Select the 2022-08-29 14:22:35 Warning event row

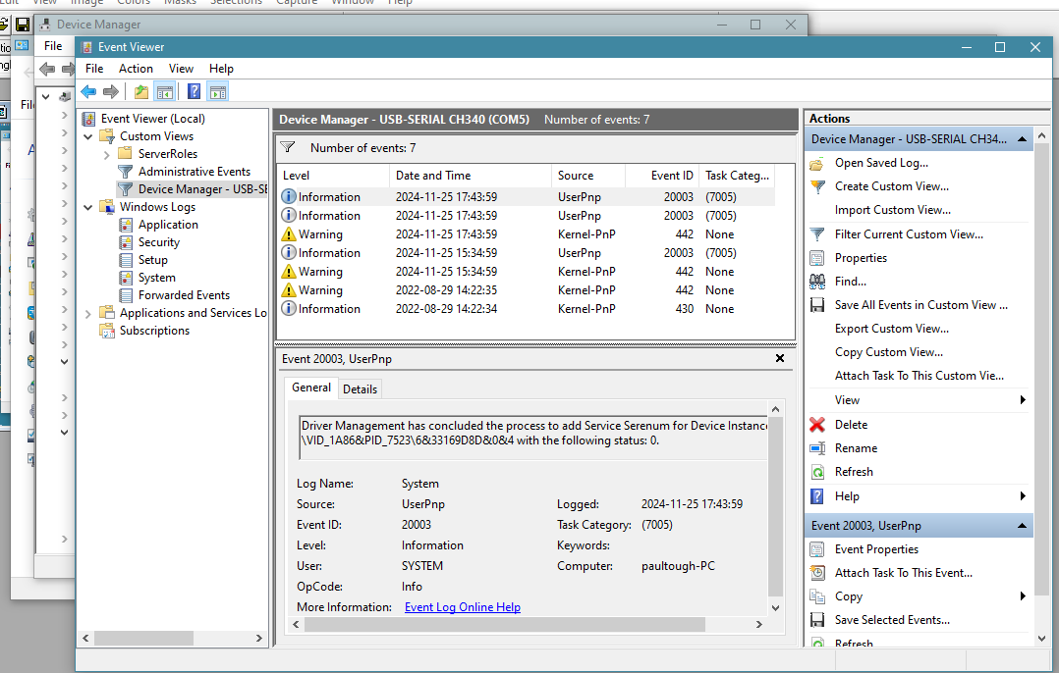pyautogui.click(x=527, y=290)
